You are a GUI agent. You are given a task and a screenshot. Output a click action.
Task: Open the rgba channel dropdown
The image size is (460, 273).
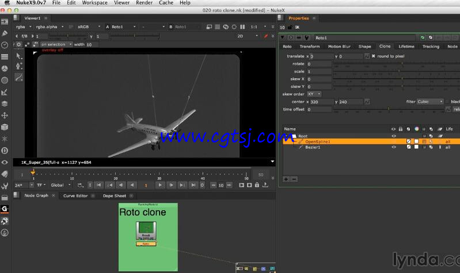(24, 26)
